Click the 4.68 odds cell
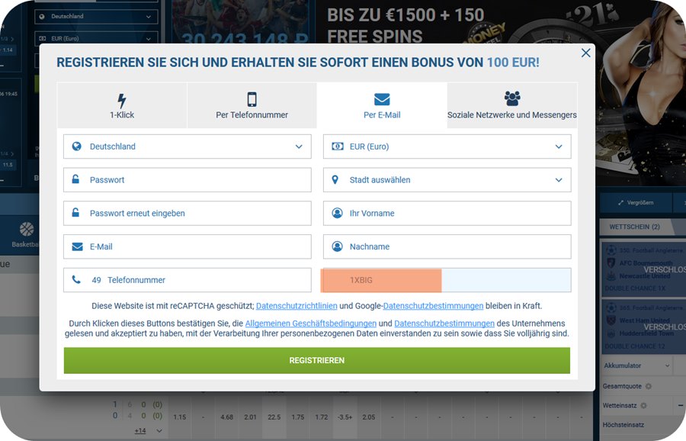The image size is (686, 441). [226, 417]
